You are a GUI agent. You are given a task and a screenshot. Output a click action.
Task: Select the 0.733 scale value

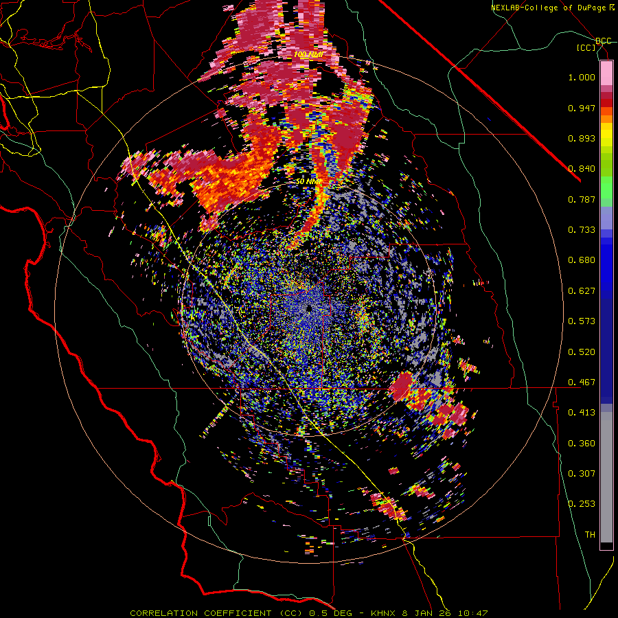click(x=582, y=230)
